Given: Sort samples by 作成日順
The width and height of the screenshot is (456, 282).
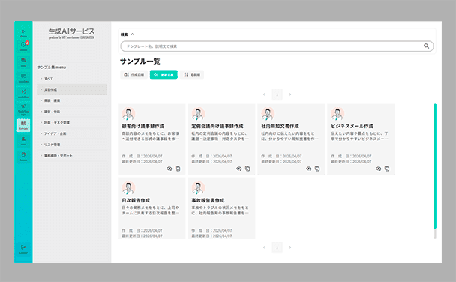Looking at the screenshot, I should [133, 74].
